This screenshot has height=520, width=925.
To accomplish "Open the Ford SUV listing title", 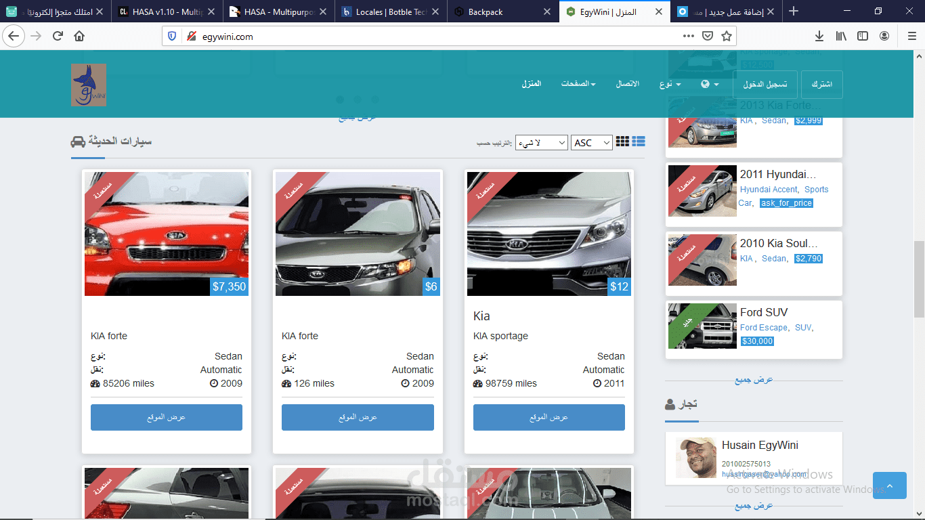I will (764, 313).
